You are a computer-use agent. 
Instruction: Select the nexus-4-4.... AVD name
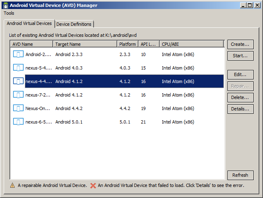click(38, 81)
